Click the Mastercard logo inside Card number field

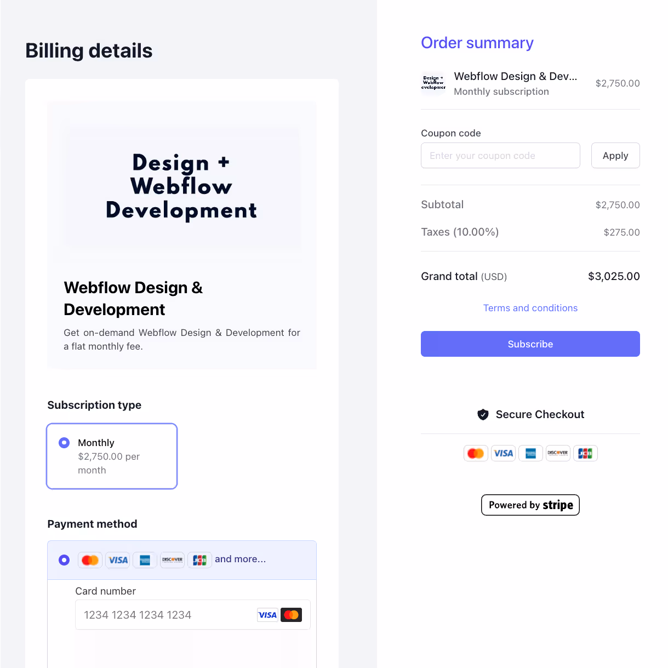(x=292, y=615)
